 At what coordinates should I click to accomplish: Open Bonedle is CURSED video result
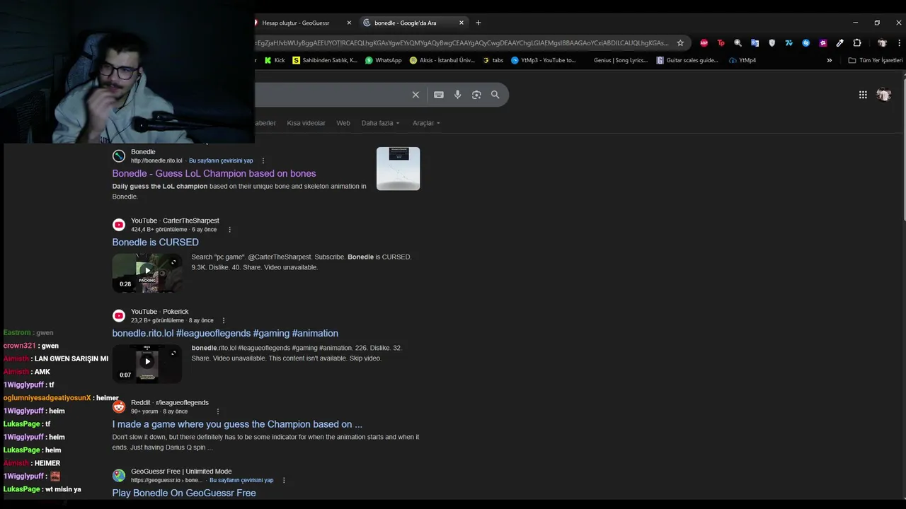(x=155, y=242)
